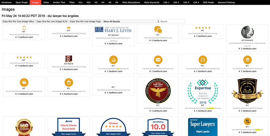Click the Avvo Reviews 149 reviews badge
This screenshot has width=270, height=136.
pyautogui.click(x=113, y=127)
